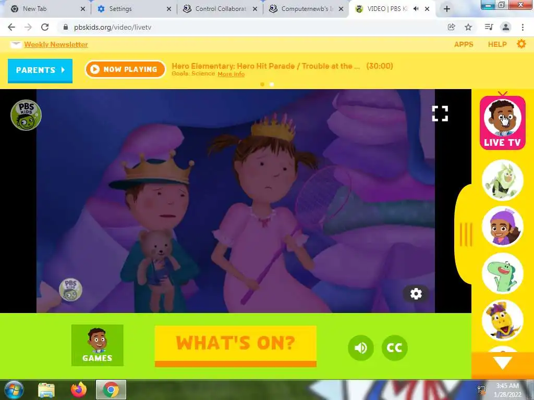Open the Help page
The image size is (534, 400).
(497, 44)
